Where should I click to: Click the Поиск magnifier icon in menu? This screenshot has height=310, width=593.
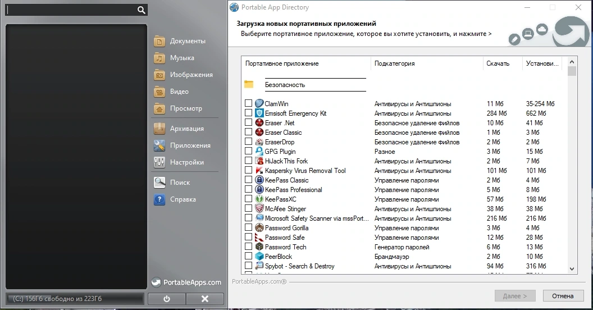[x=159, y=183]
